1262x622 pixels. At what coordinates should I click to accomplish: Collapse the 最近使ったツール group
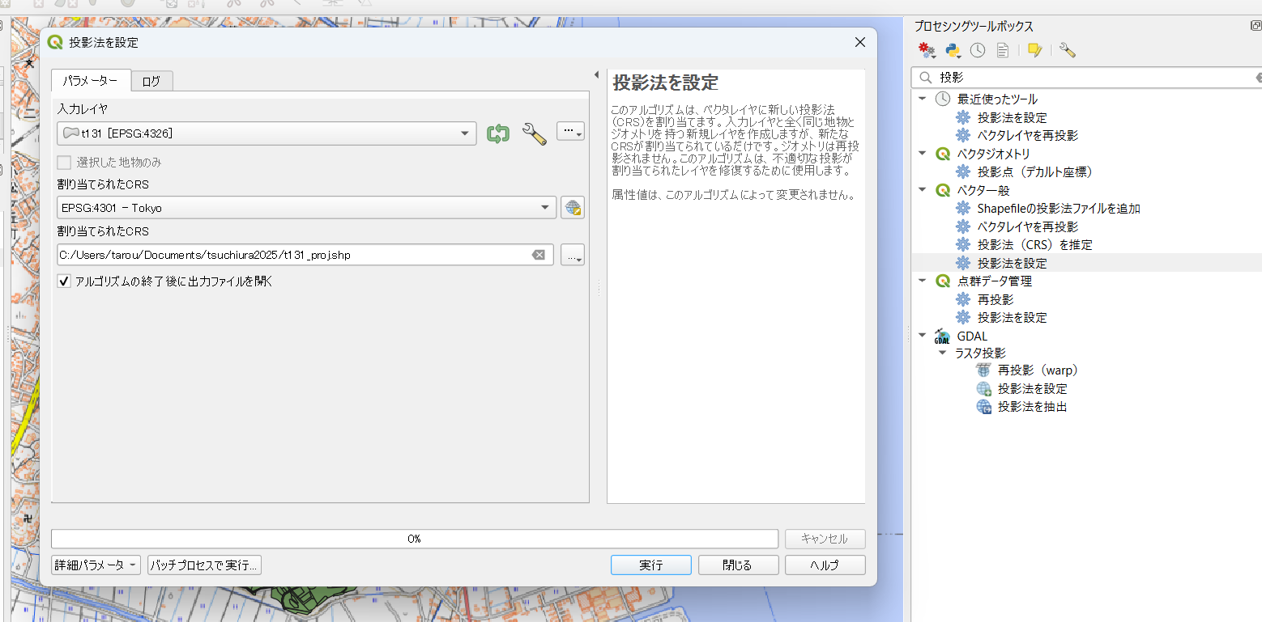click(922, 99)
